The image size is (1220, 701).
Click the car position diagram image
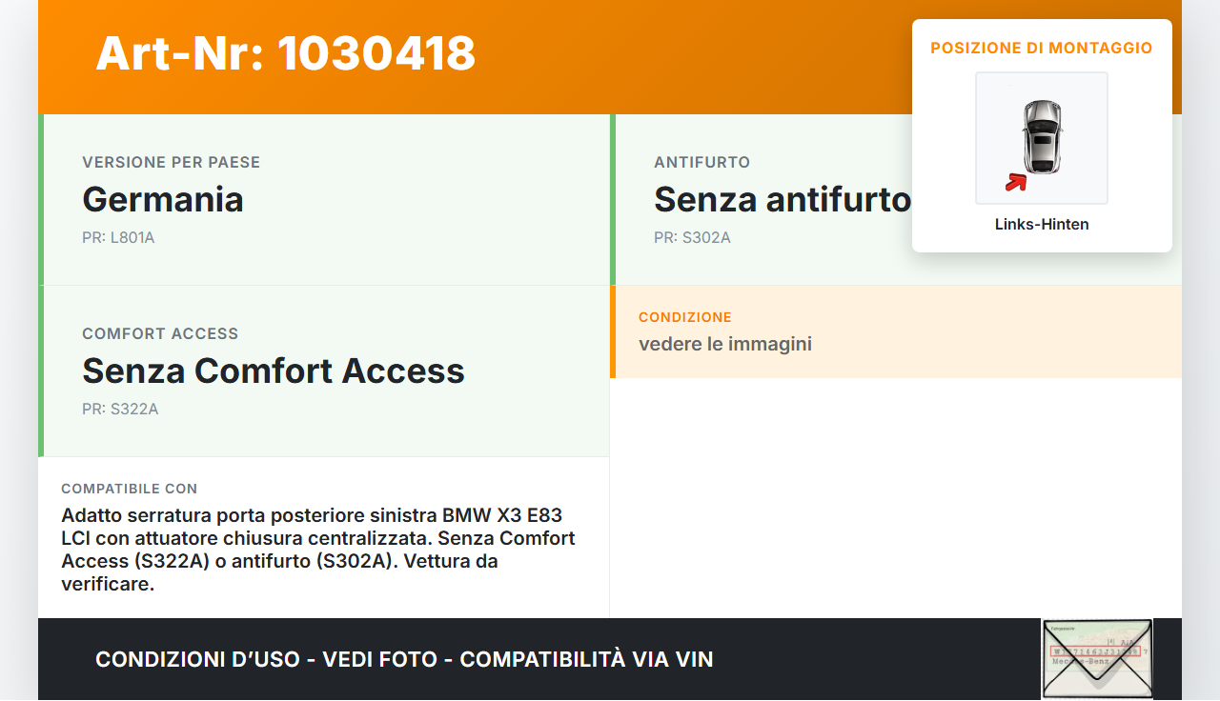point(1042,138)
